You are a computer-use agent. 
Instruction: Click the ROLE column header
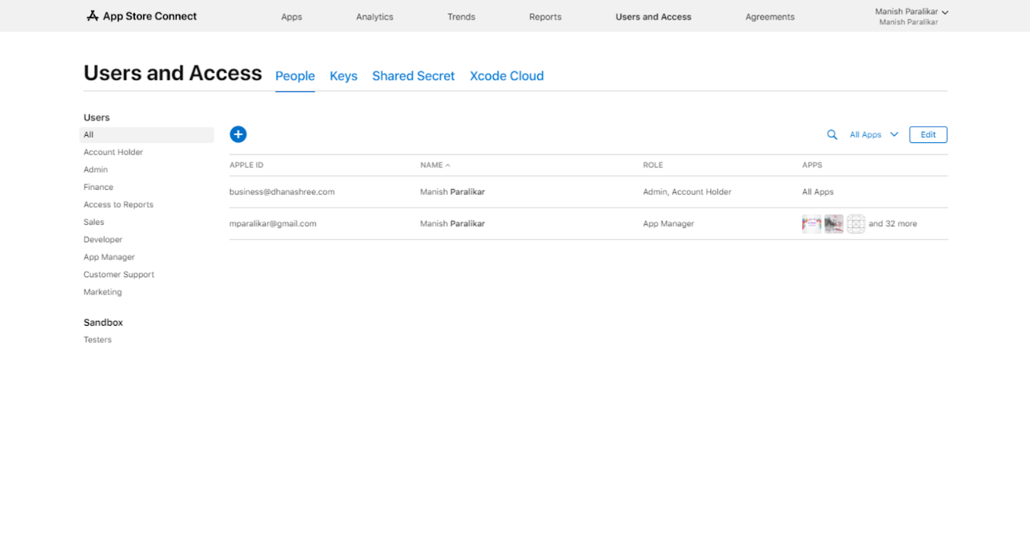coord(653,165)
